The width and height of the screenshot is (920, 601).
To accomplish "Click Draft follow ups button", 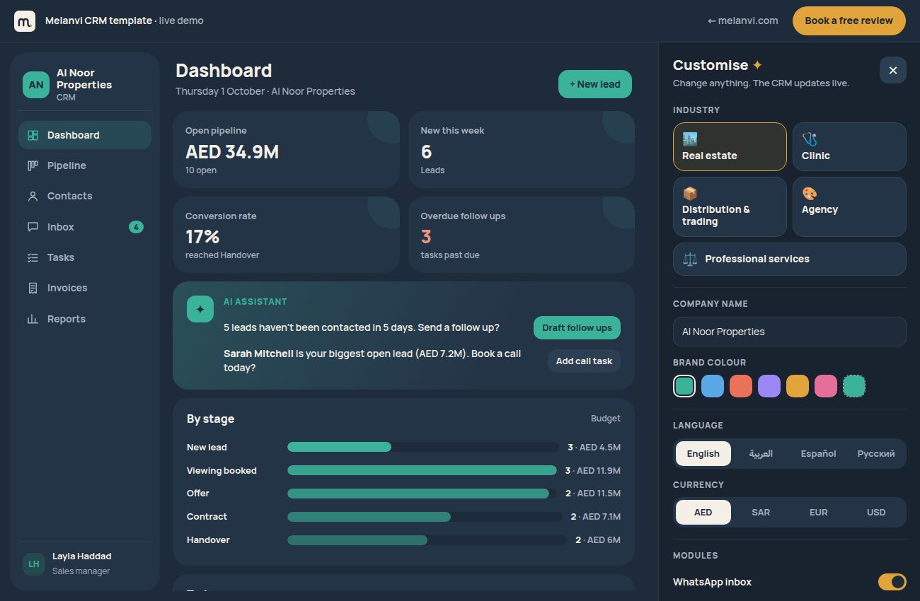I will [x=577, y=327].
